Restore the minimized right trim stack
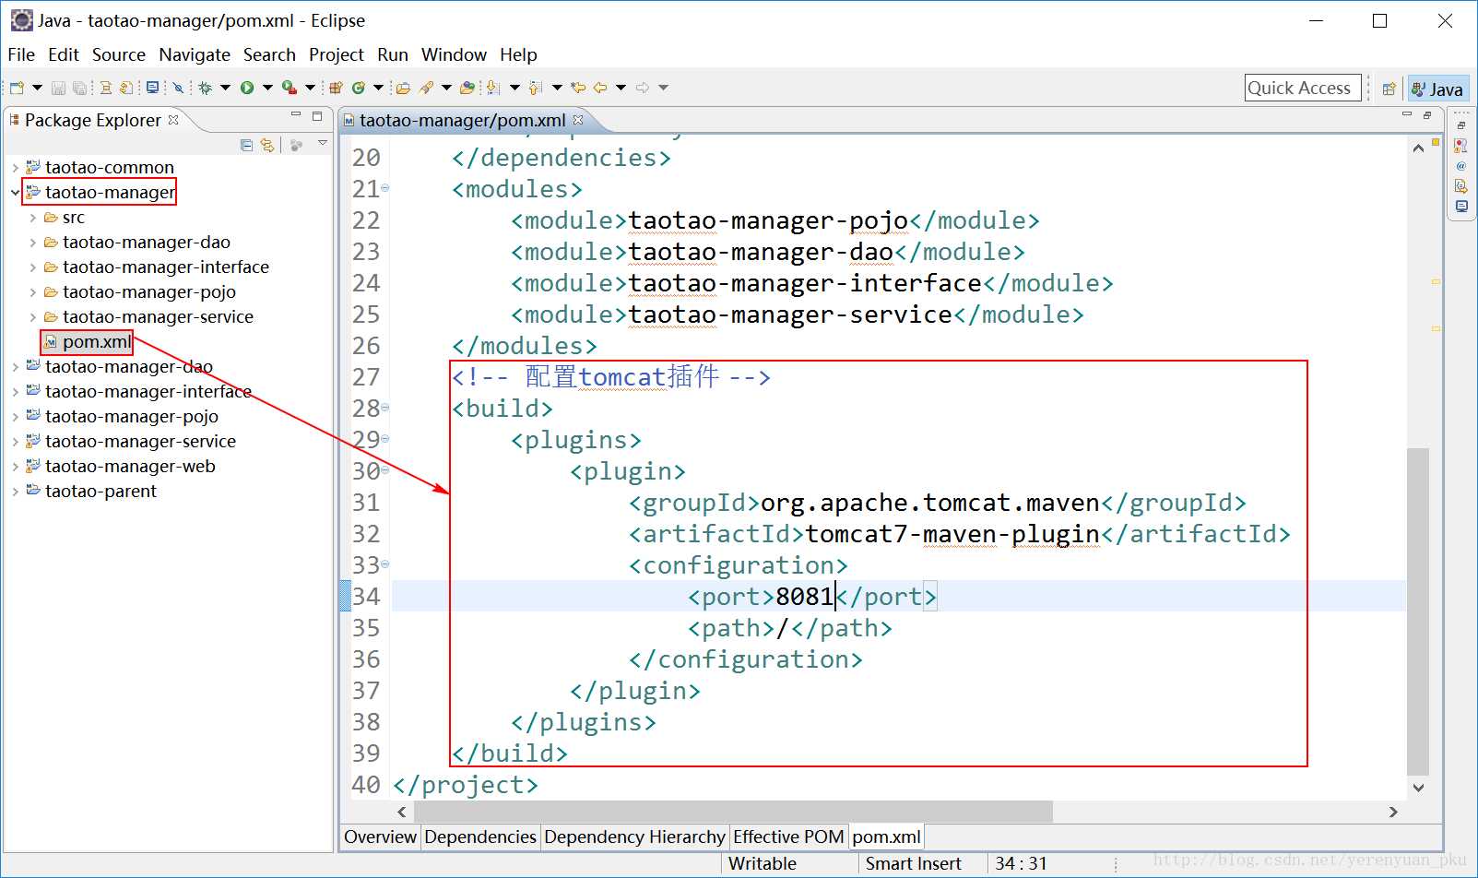1478x878 pixels. 1461,125
